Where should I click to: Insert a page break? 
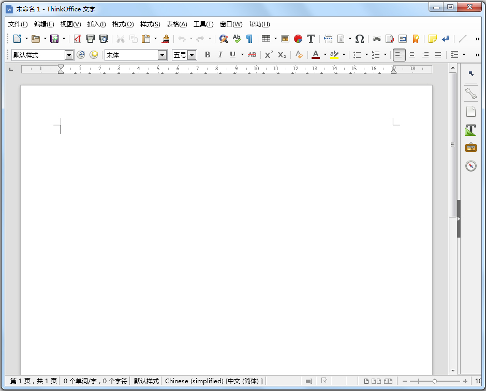point(328,39)
